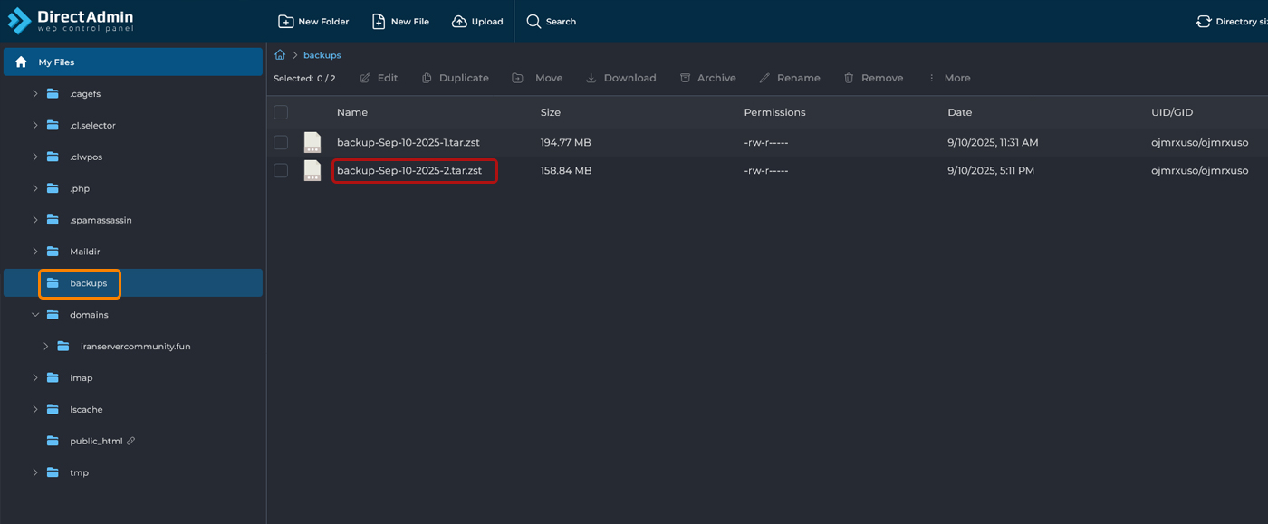The height and width of the screenshot is (524, 1268).
Task: Select the checkbox for backup-Sep-10-2025-1.tar.zst
Action: (281, 142)
